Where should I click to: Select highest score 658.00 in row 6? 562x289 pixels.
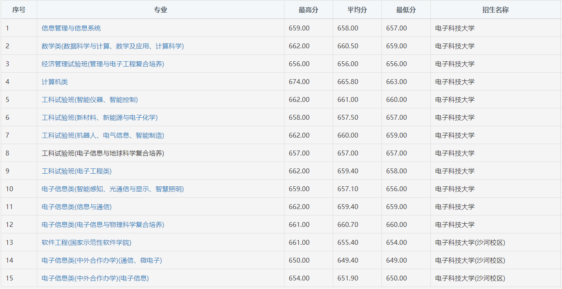point(299,117)
